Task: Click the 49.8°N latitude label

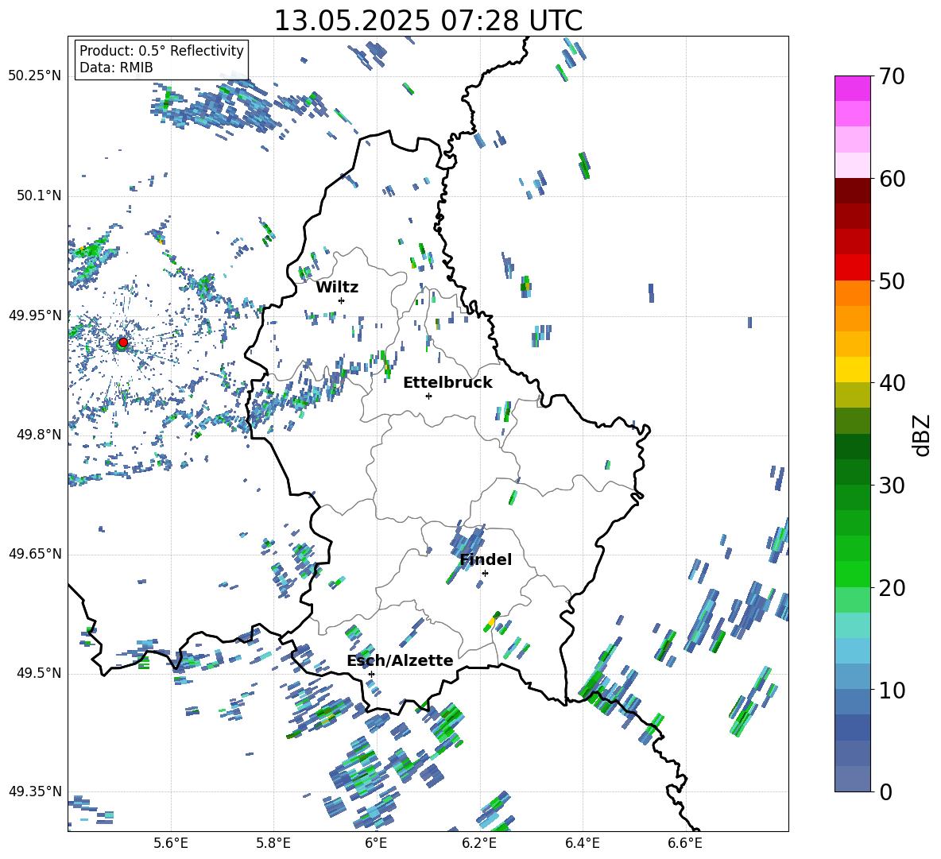Action: [38, 435]
